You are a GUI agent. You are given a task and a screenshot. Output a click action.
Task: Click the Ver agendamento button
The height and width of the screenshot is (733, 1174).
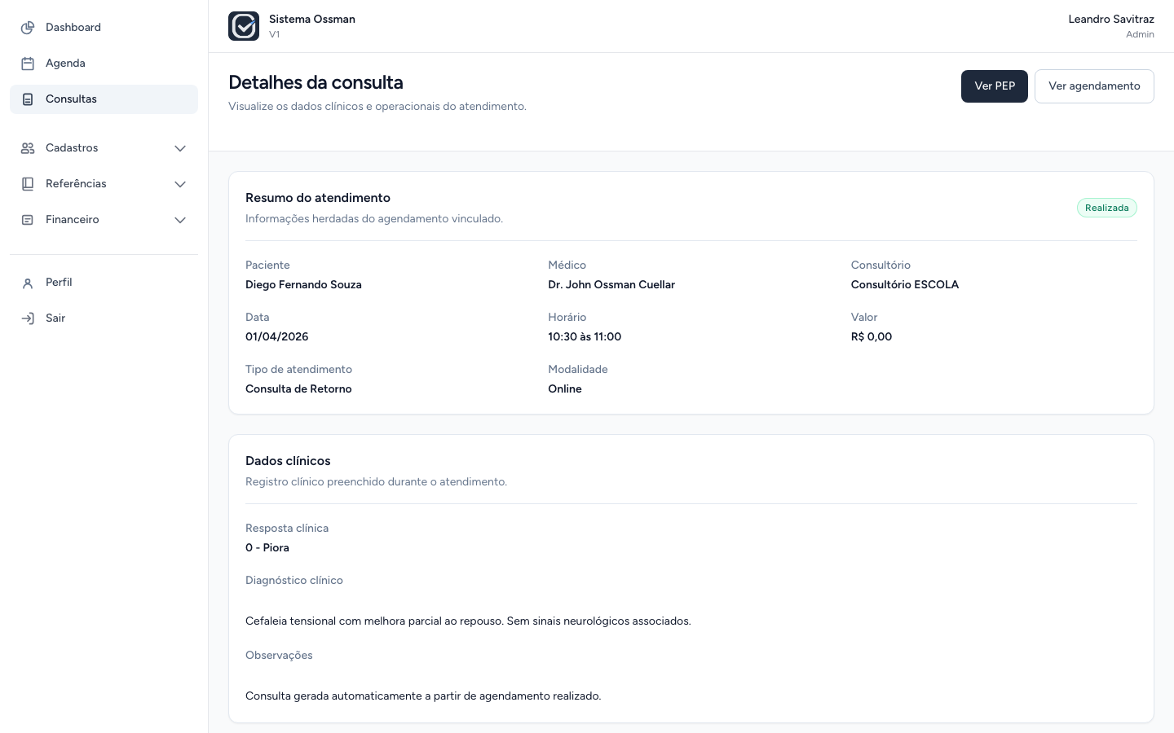[1094, 86]
